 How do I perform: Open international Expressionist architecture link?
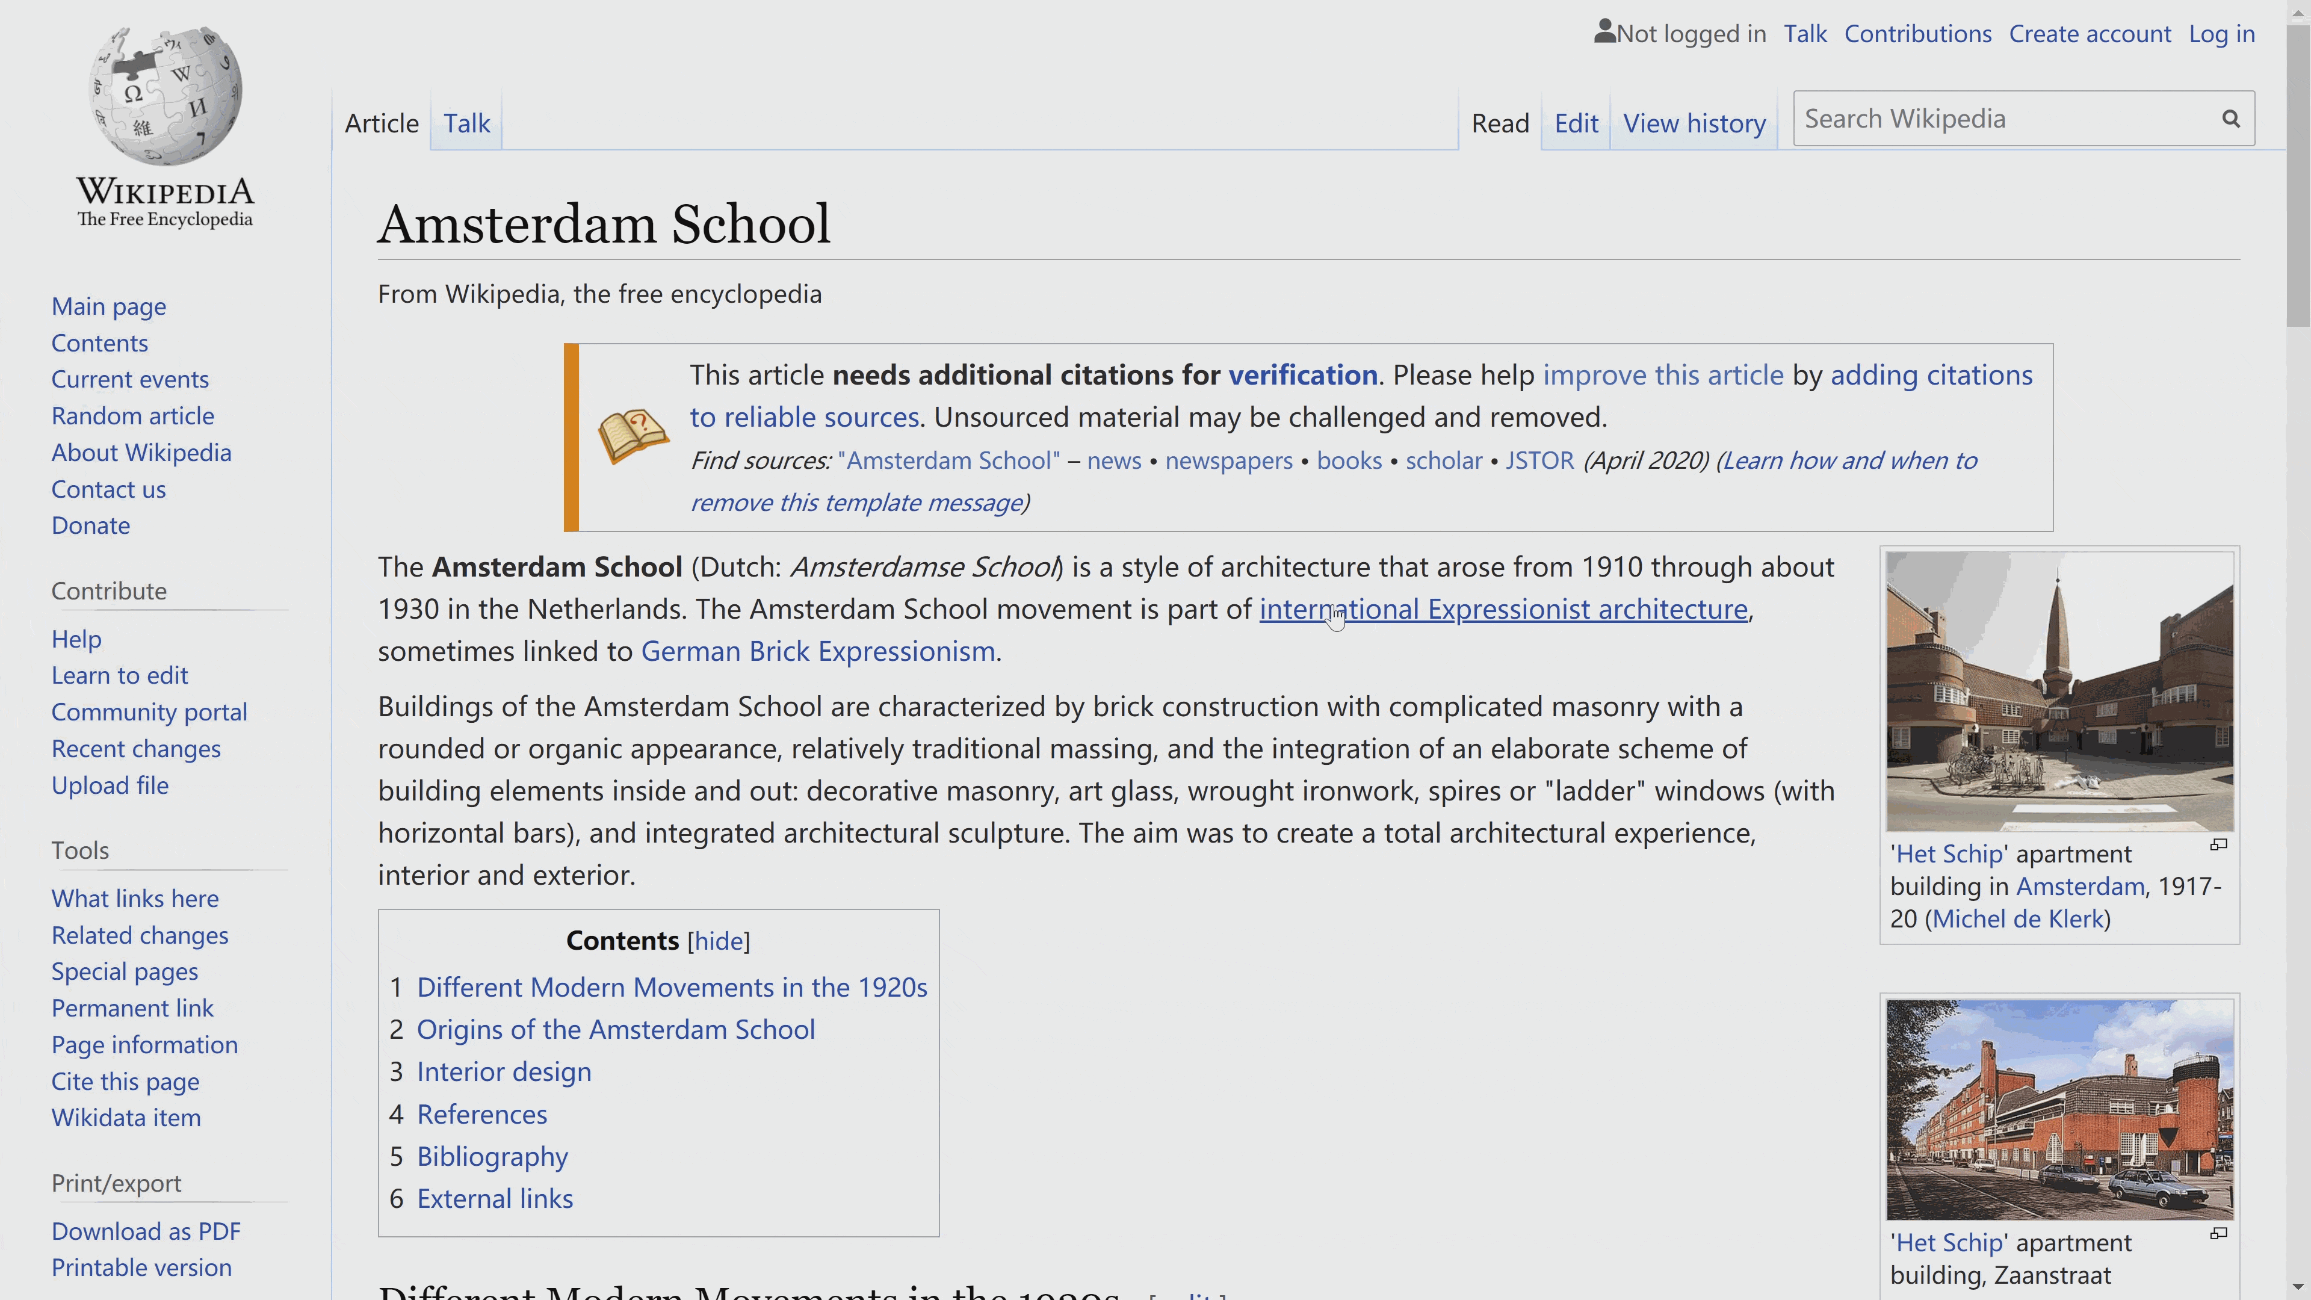pyautogui.click(x=1503, y=609)
